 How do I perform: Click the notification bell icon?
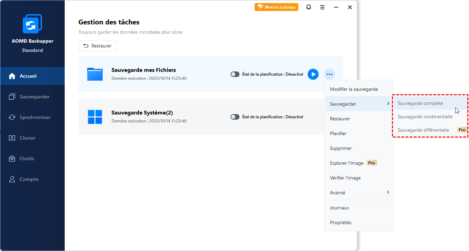click(x=309, y=7)
